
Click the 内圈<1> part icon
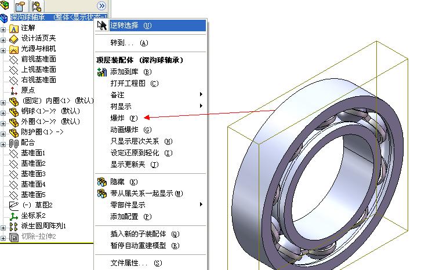tap(14, 101)
